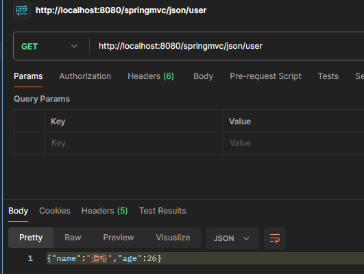
Task: Open the GET method dropdown
Action: (49, 46)
